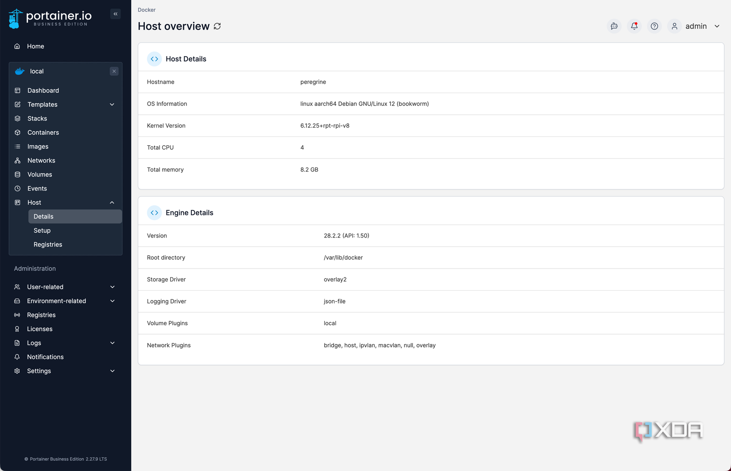Close the local environment with X icon
731x471 pixels.
[114, 71]
